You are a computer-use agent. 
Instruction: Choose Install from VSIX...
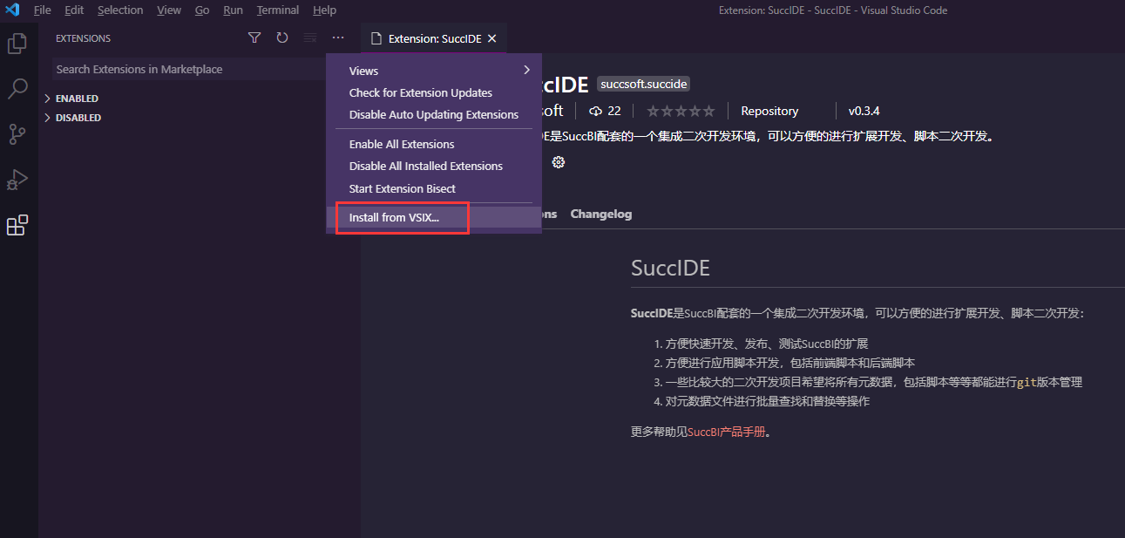click(434, 218)
